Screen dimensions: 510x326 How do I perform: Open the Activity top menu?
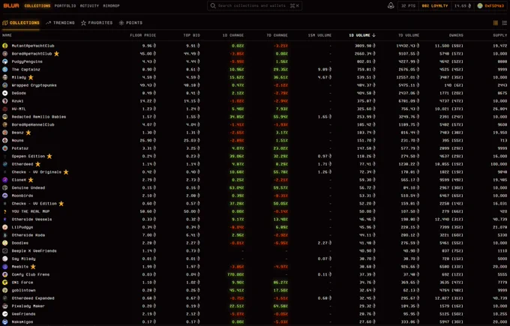[x=89, y=6]
